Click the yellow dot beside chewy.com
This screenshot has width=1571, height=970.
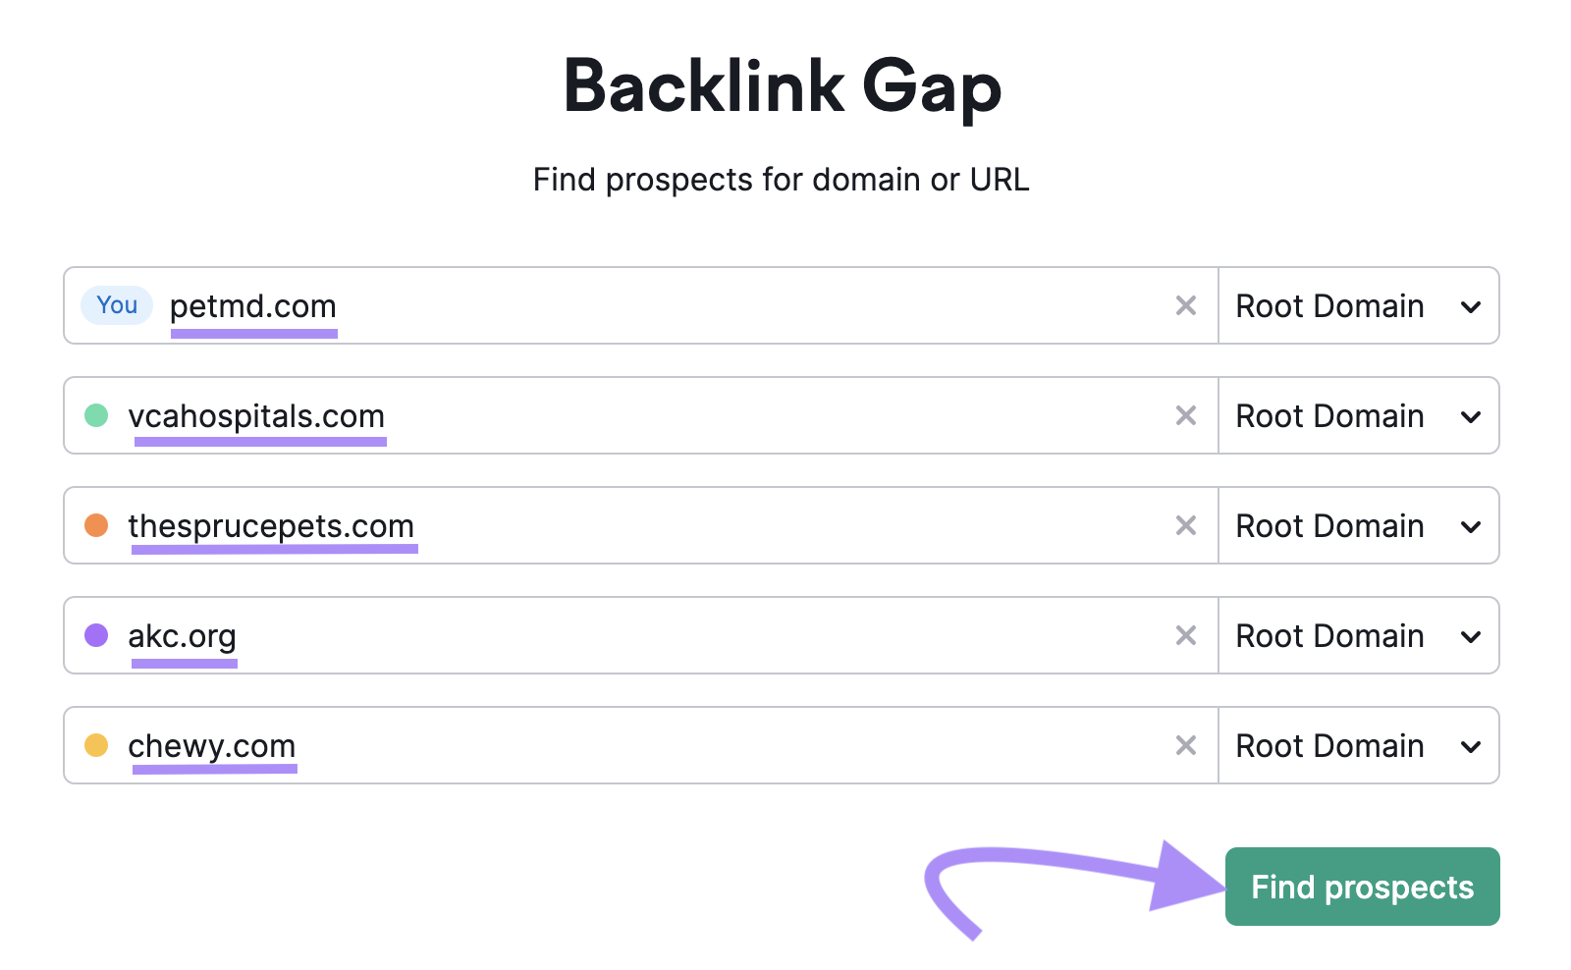point(95,746)
